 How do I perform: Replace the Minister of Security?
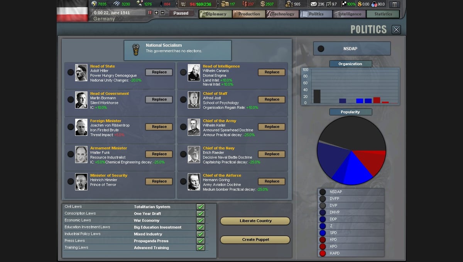point(159,181)
